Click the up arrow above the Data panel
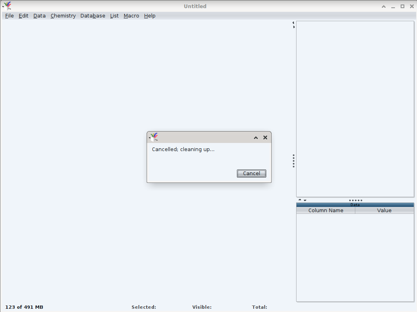 pyautogui.click(x=300, y=200)
